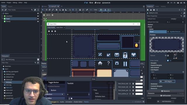This screenshot has width=187, height=105.
Task: Click the bone/skeleton options icon in the viewport toolbar
Action: 87,10
